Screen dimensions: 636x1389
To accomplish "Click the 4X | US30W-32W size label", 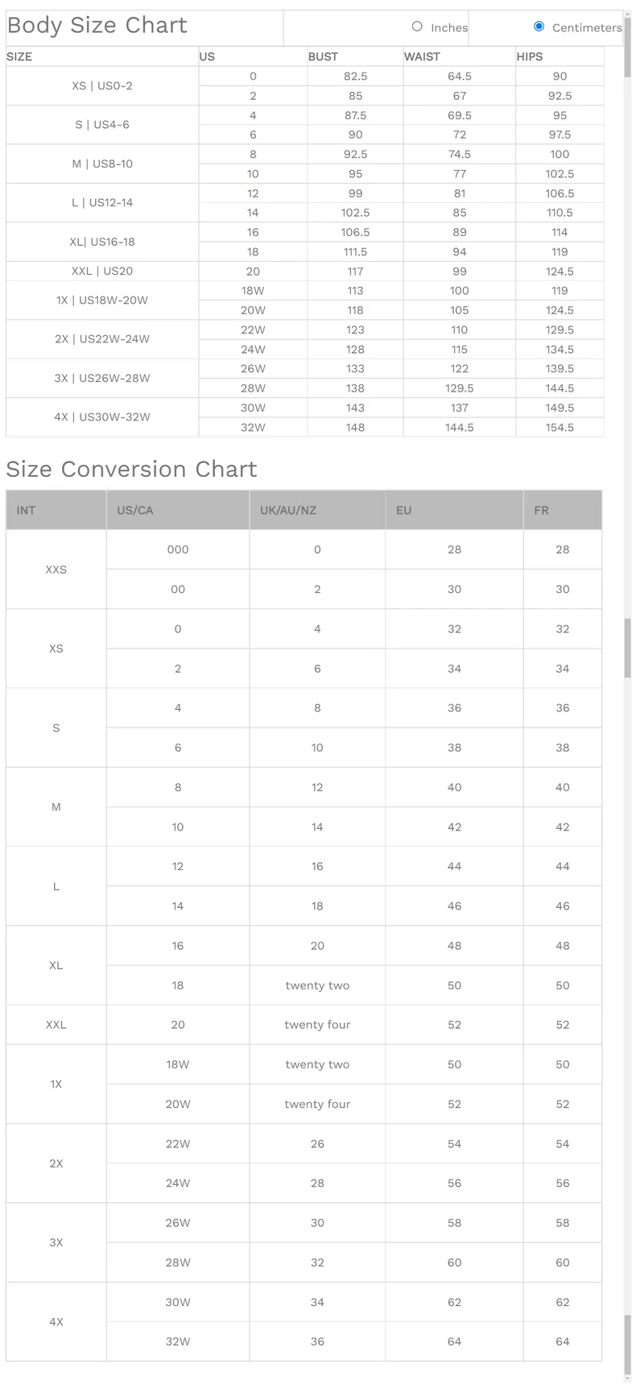I will coord(102,417).
